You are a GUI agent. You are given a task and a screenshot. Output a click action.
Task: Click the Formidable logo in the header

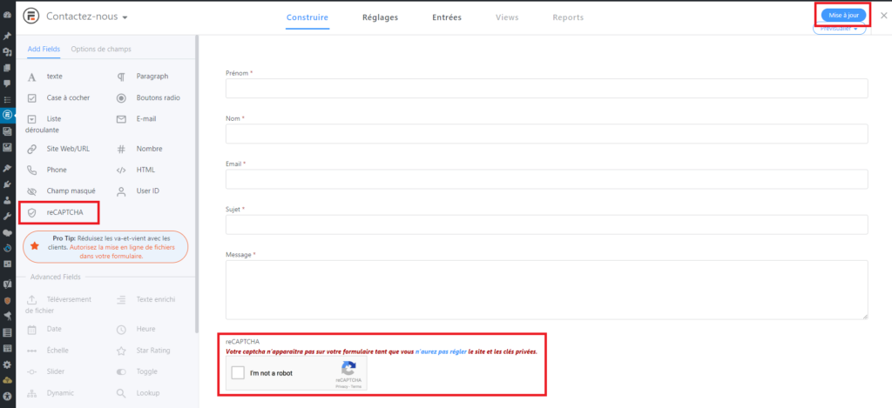pyautogui.click(x=31, y=17)
